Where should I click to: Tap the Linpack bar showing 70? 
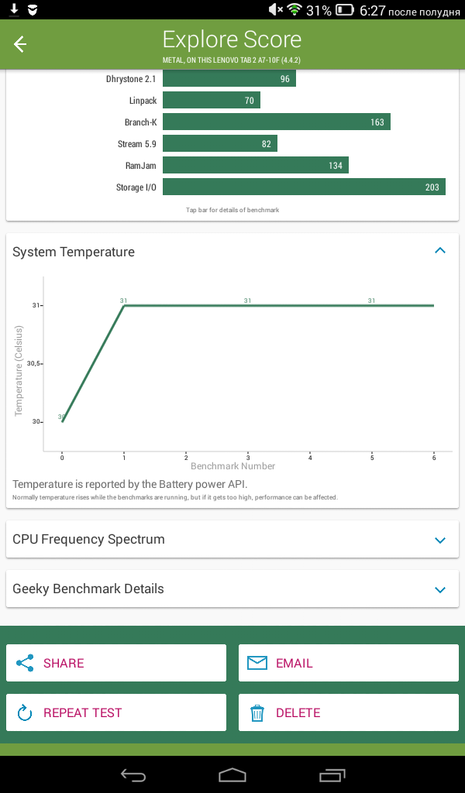pos(212,100)
